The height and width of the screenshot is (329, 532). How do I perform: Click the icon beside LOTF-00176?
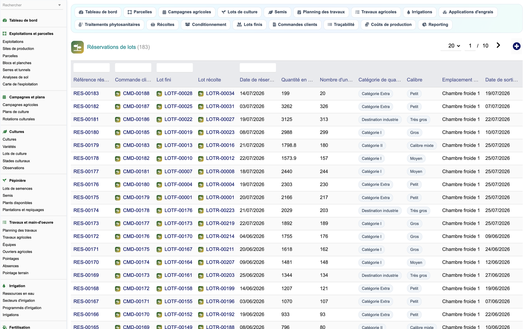click(x=159, y=211)
